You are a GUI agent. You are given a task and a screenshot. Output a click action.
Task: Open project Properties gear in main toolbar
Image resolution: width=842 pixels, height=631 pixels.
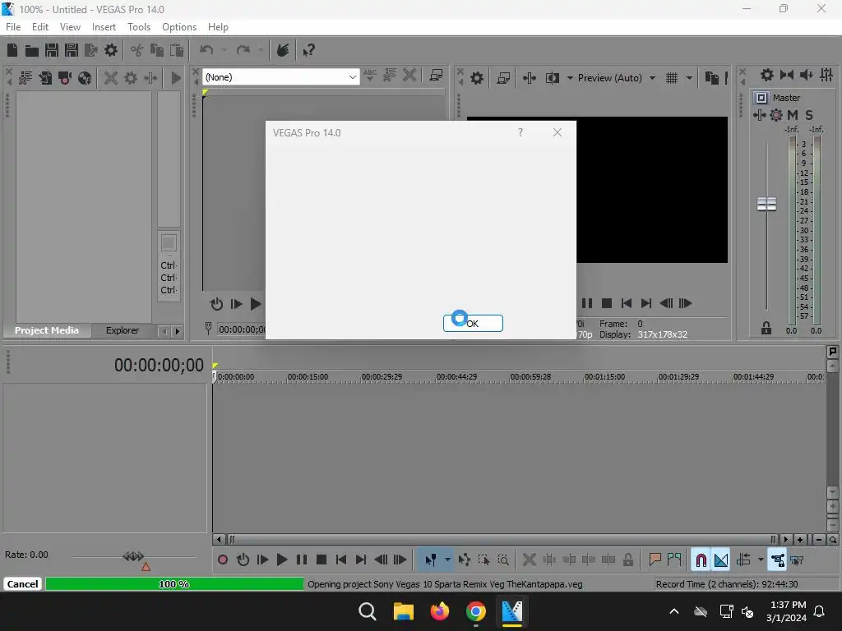click(111, 50)
